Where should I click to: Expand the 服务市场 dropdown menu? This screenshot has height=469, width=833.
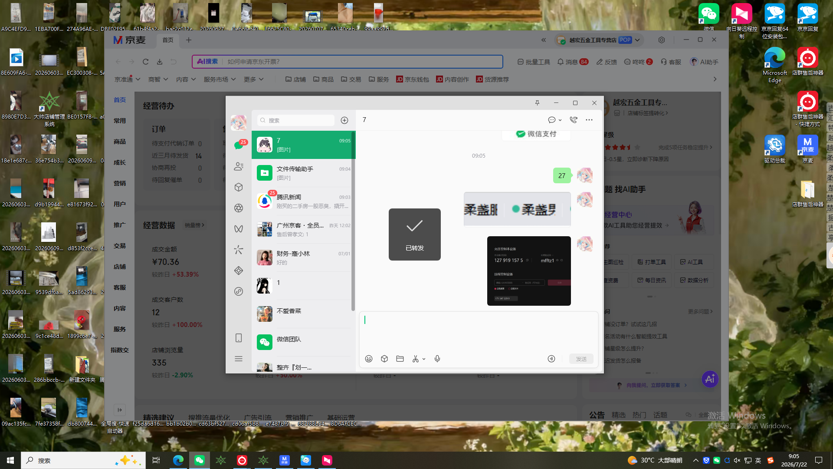[220, 79]
